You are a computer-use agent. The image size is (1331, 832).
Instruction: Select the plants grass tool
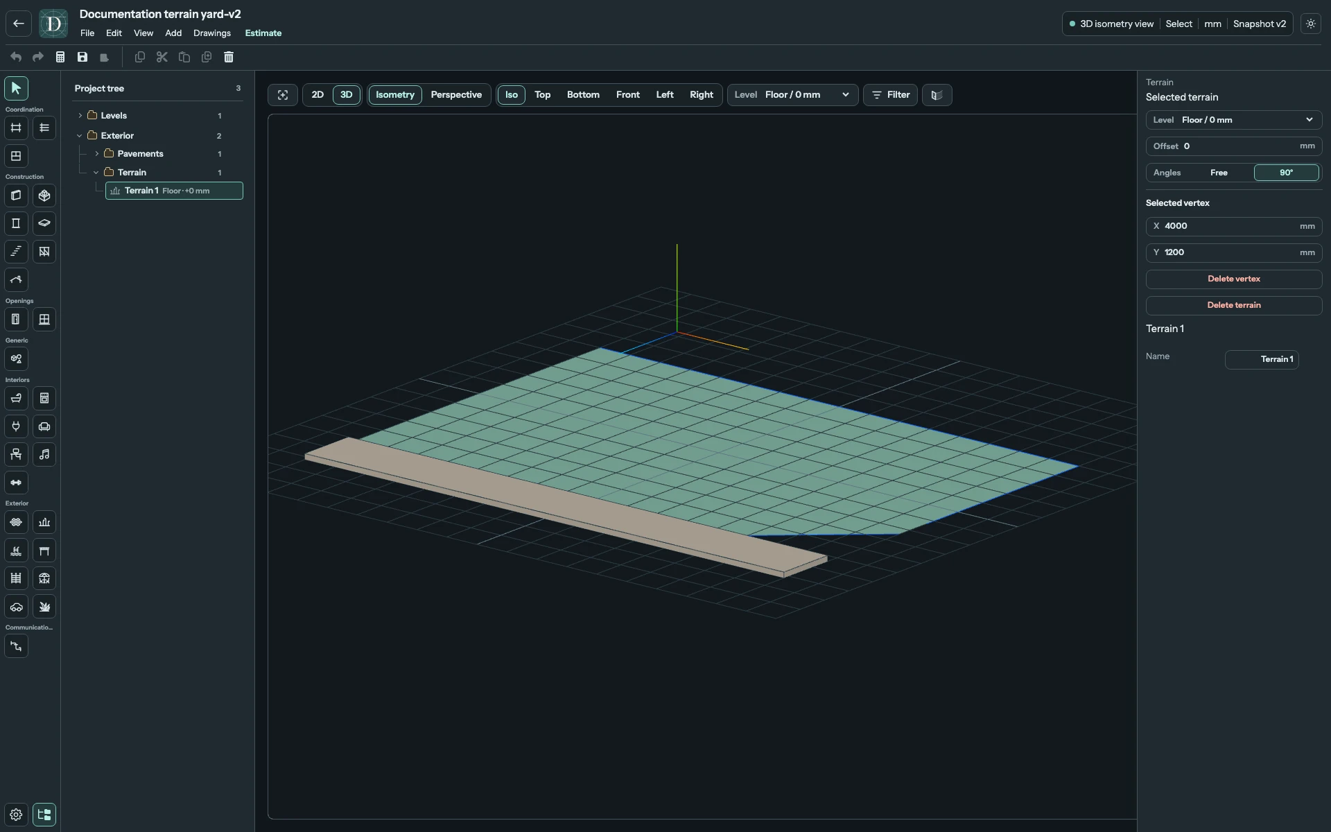[44, 607]
